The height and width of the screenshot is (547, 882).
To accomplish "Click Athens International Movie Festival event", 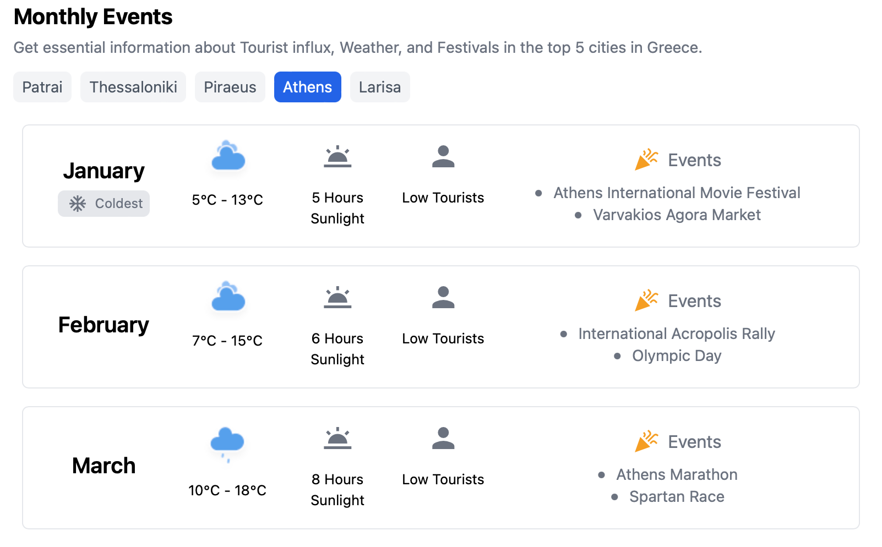I will click(677, 193).
